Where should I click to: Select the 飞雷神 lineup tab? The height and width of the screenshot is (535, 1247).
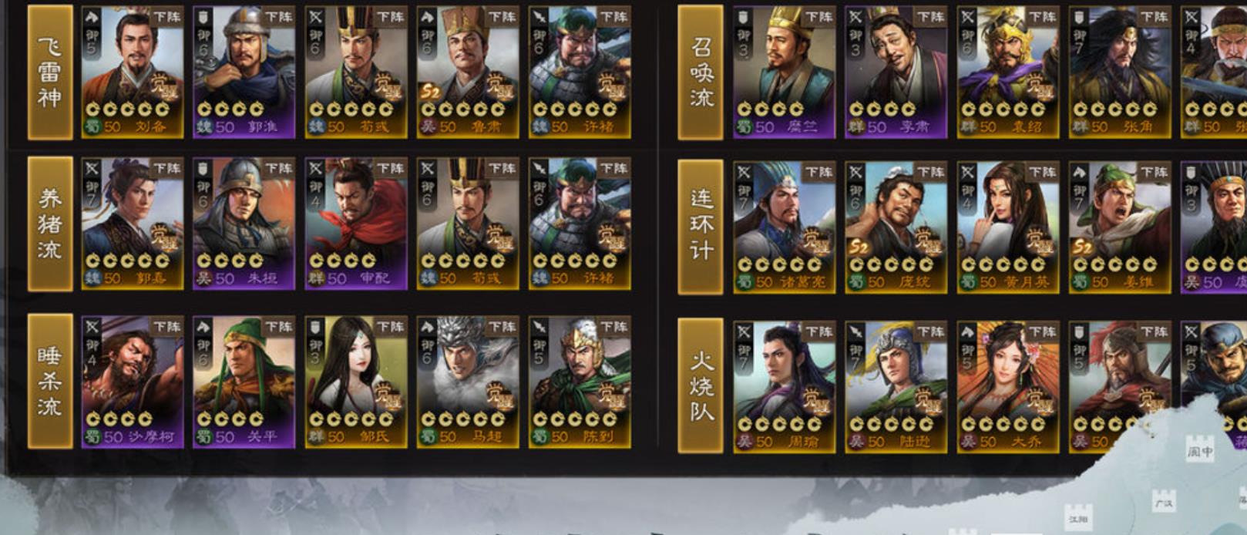[x=50, y=72]
